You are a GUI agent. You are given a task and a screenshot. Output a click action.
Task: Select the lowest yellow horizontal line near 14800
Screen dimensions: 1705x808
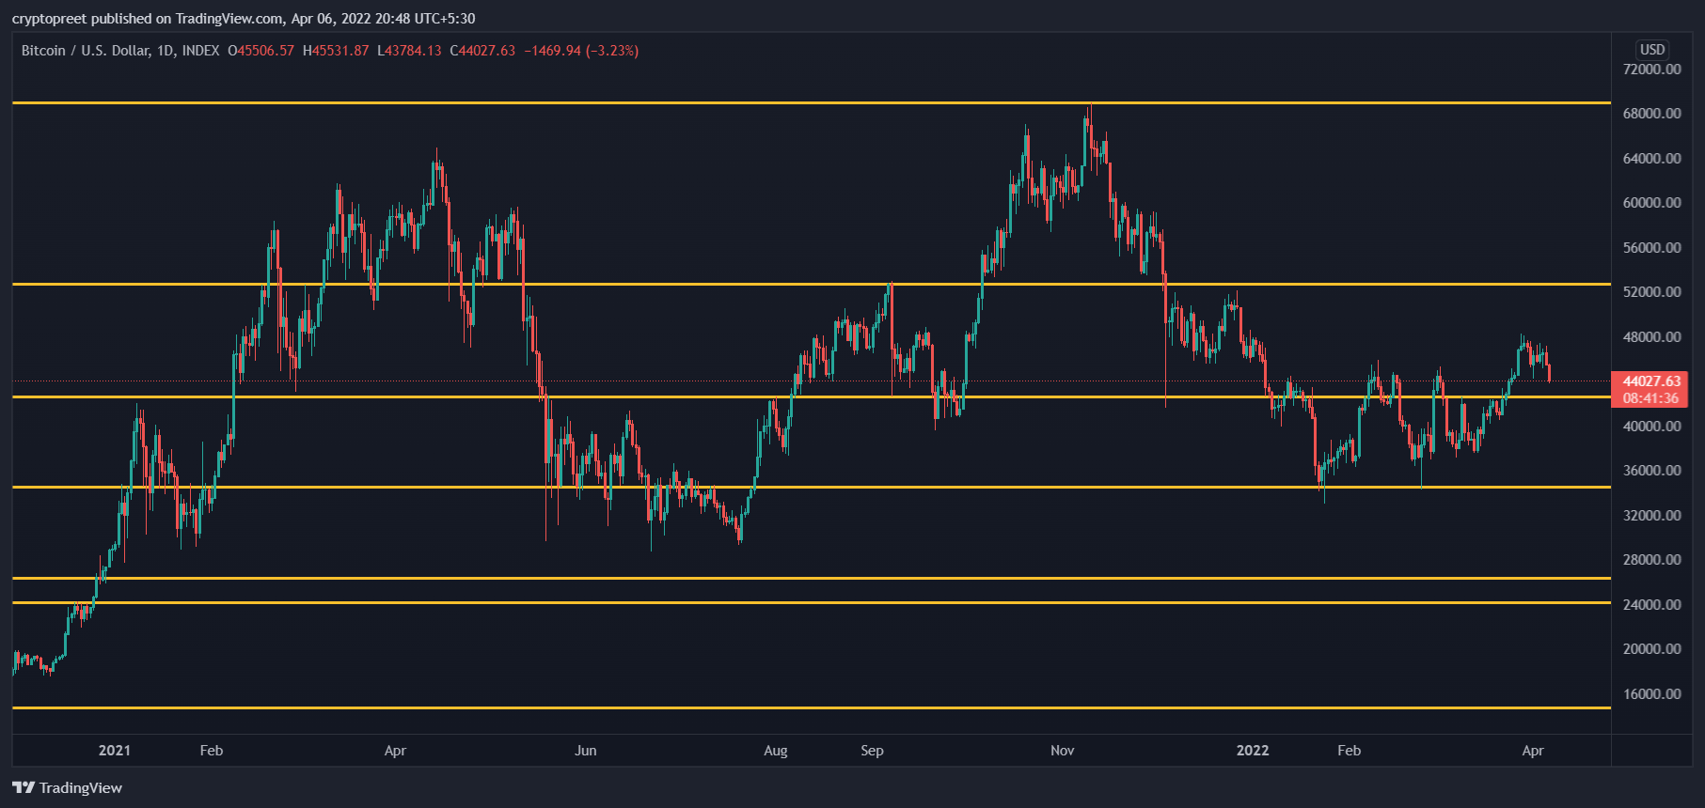pyautogui.click(x=811, y=707)
